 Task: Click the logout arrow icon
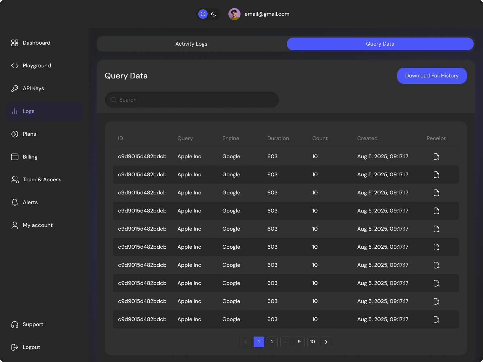pos(14,347)
